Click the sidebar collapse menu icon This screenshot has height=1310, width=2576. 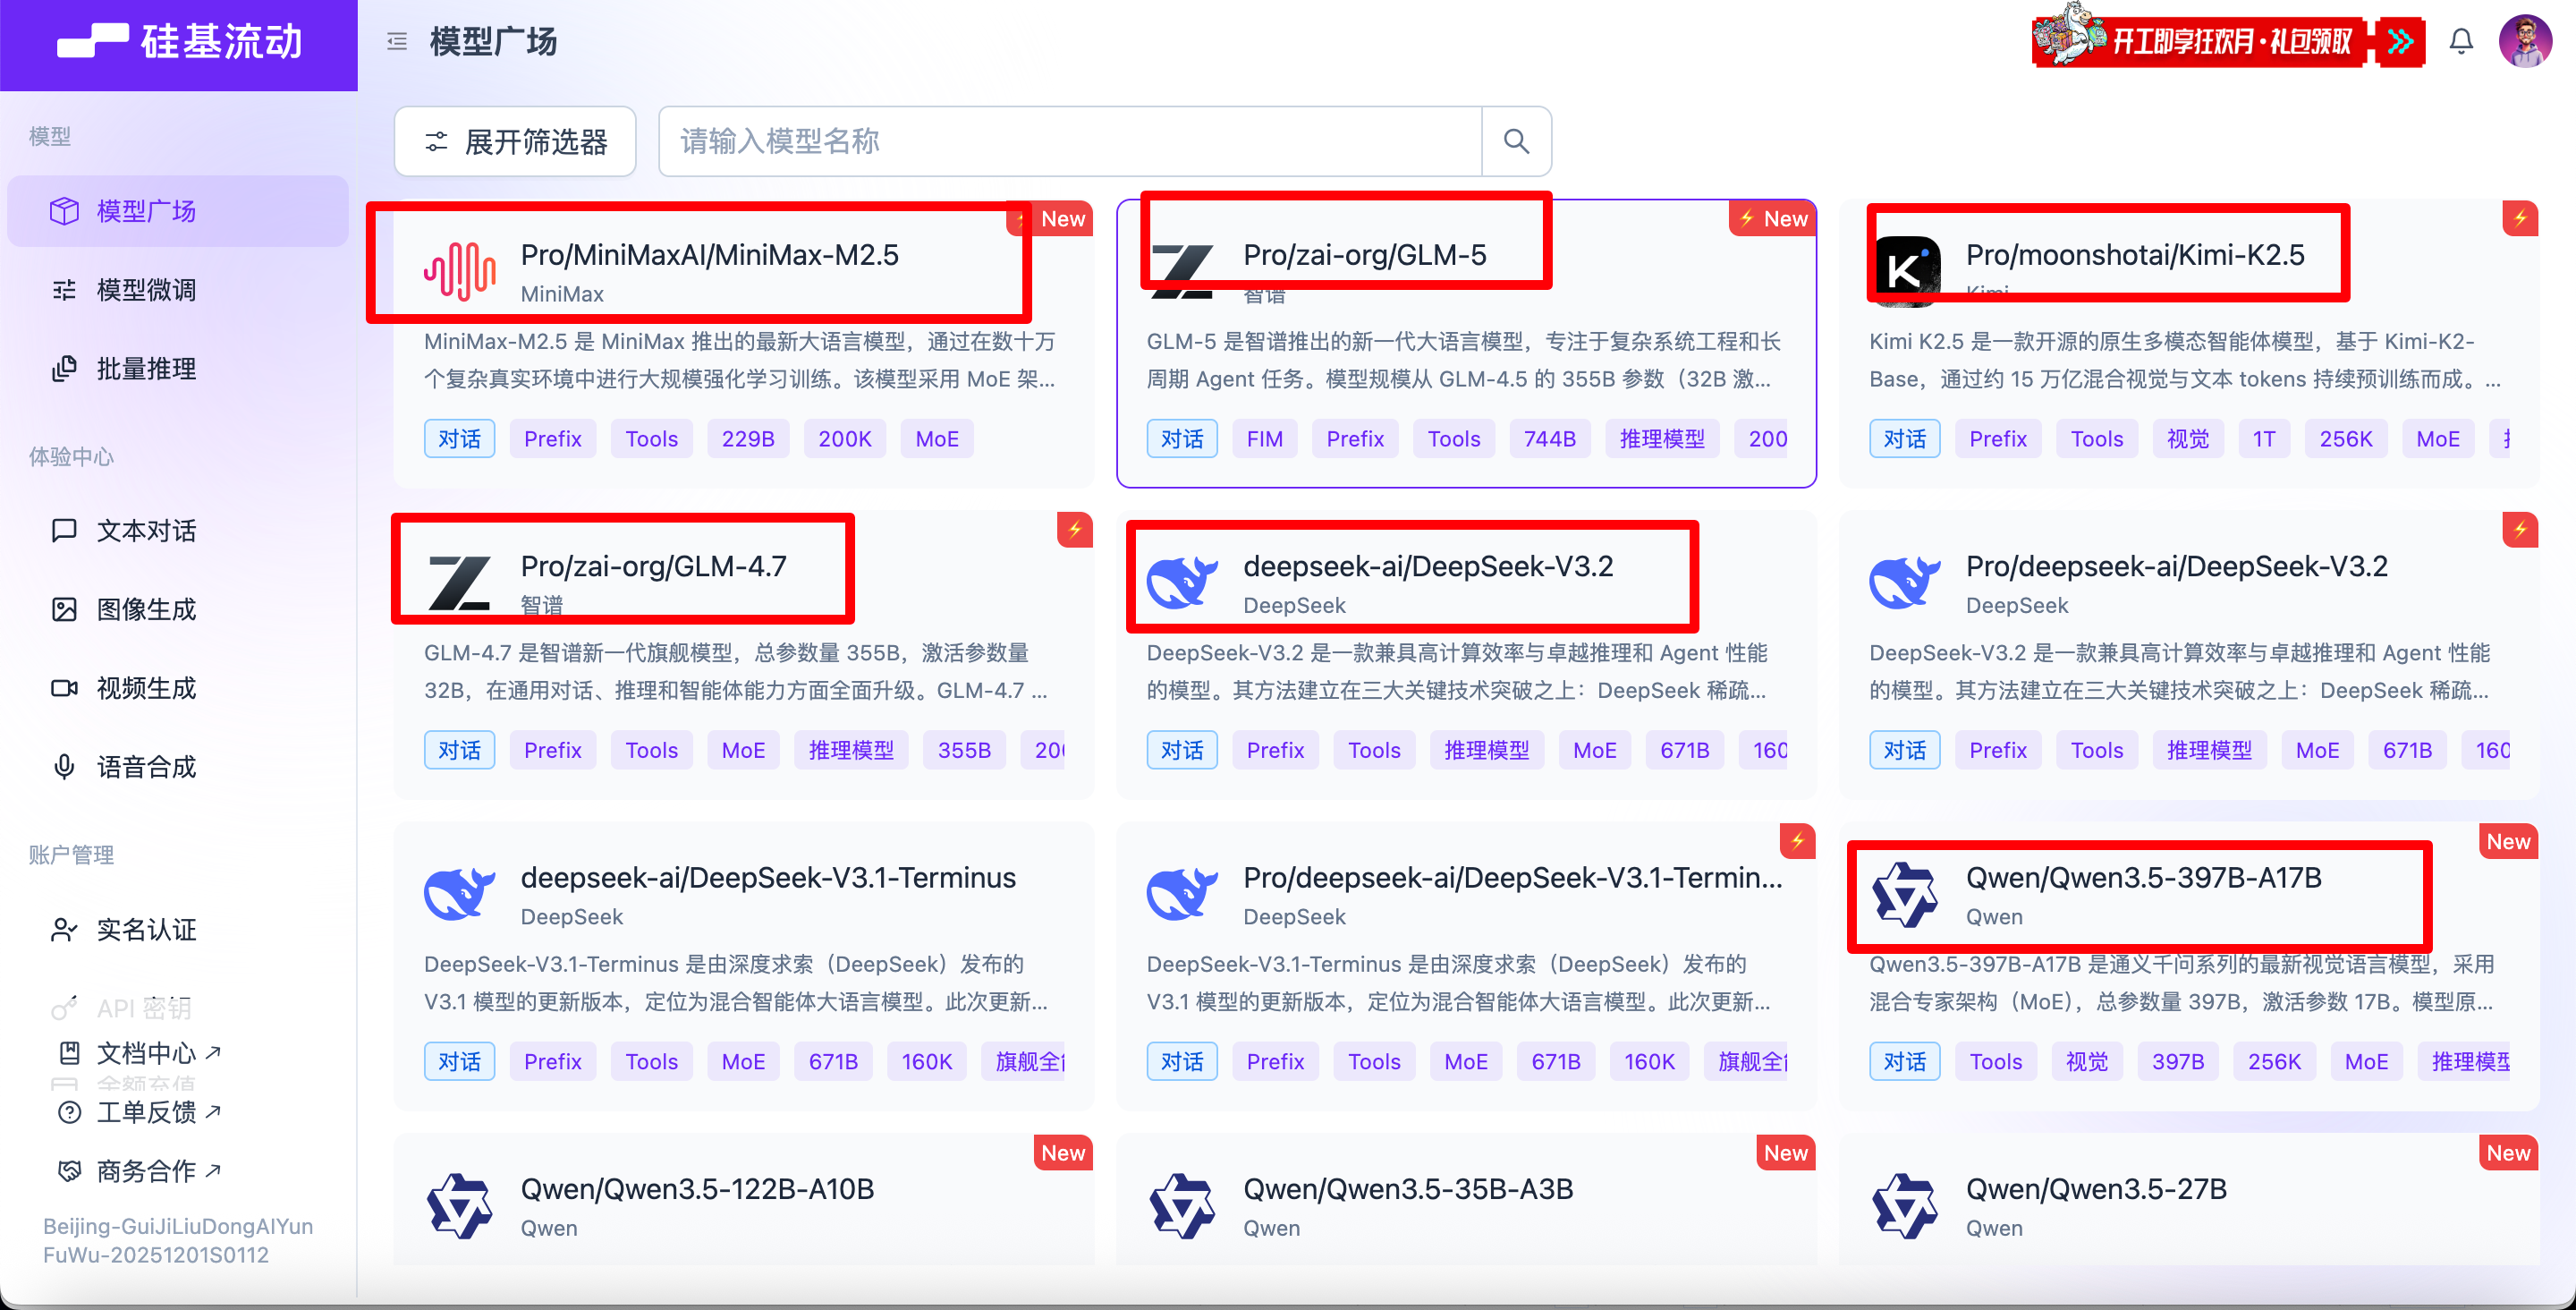point(397,41)
